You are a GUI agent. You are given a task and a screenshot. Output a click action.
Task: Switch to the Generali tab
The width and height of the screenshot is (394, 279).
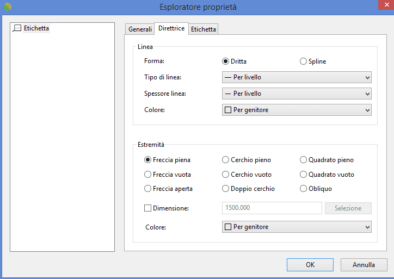pyautogui.click(x=140, y=29)
